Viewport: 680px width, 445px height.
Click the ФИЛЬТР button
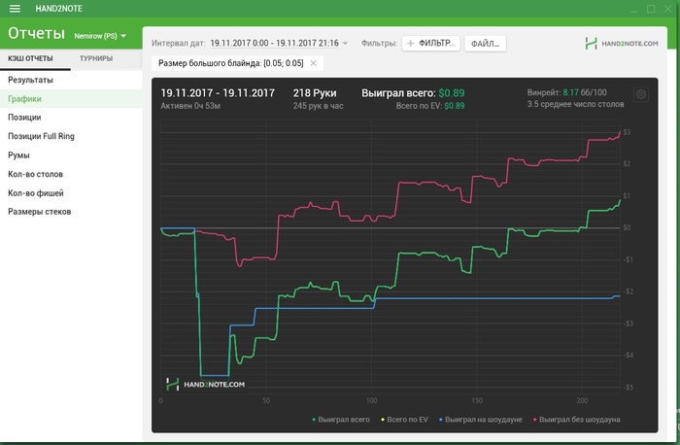[430, 44]
